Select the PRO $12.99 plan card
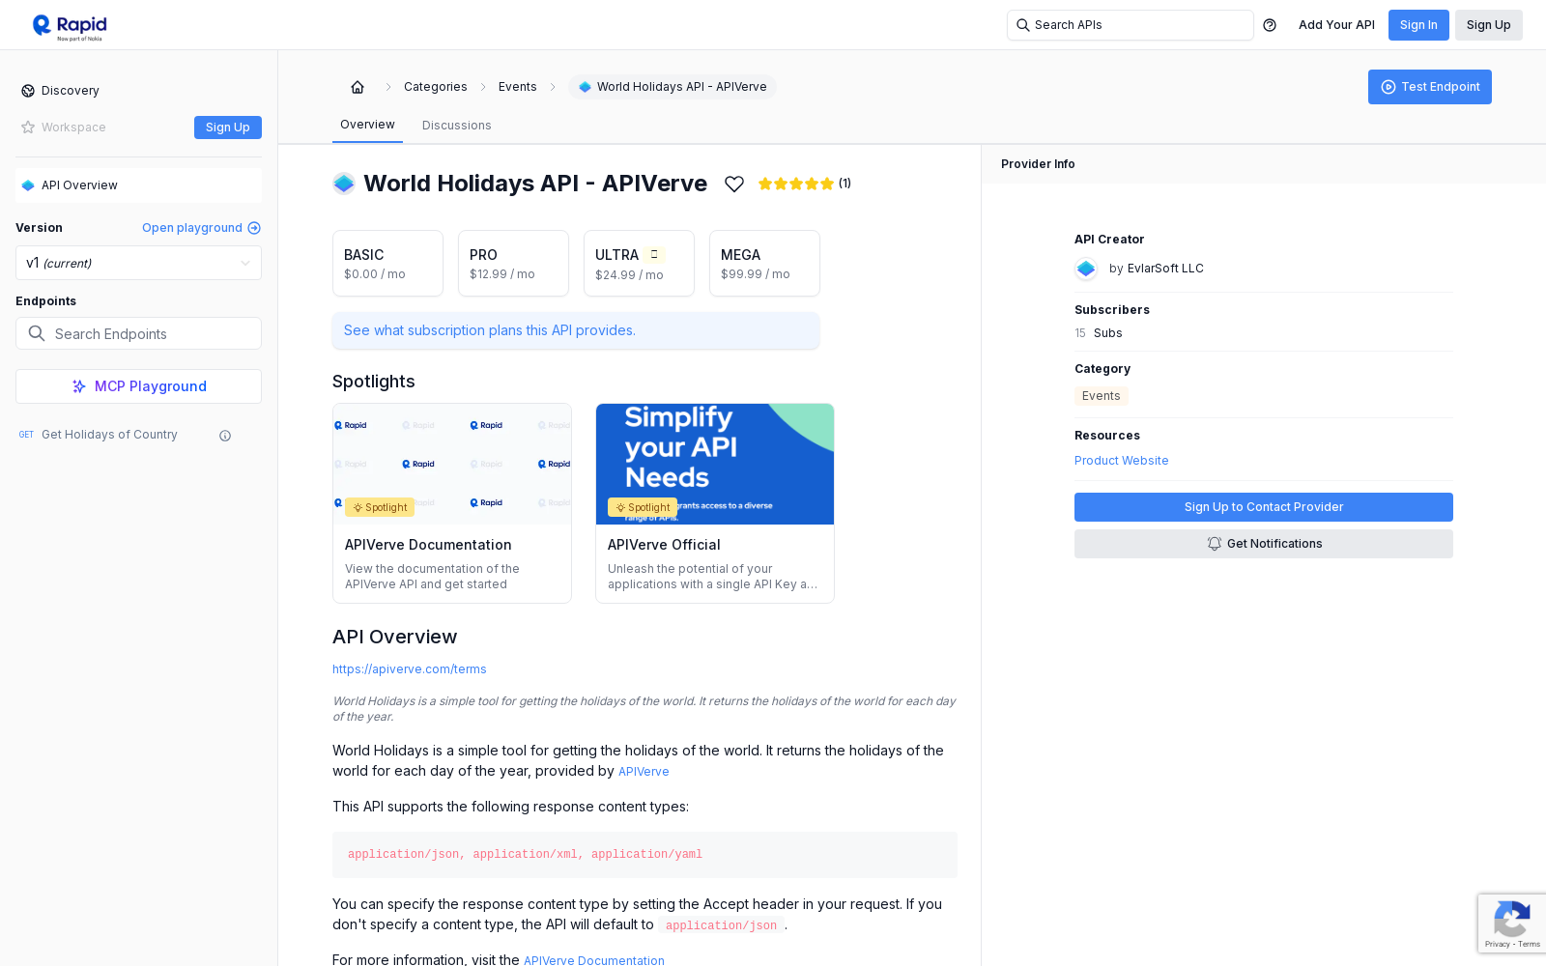Image resolution: width=1546 pixels, height=966 pixels. (513, 263)
